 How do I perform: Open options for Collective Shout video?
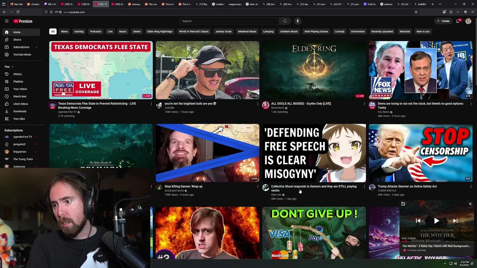coord(364,186)
